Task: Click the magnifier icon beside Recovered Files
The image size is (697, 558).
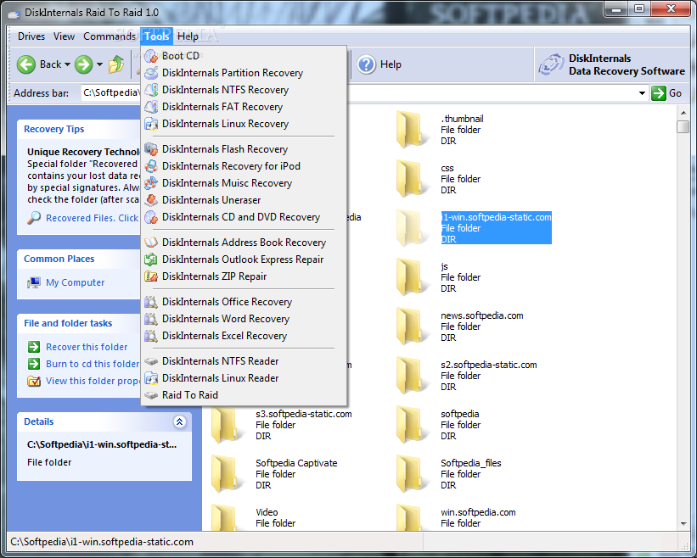Action: coord(34,218)
